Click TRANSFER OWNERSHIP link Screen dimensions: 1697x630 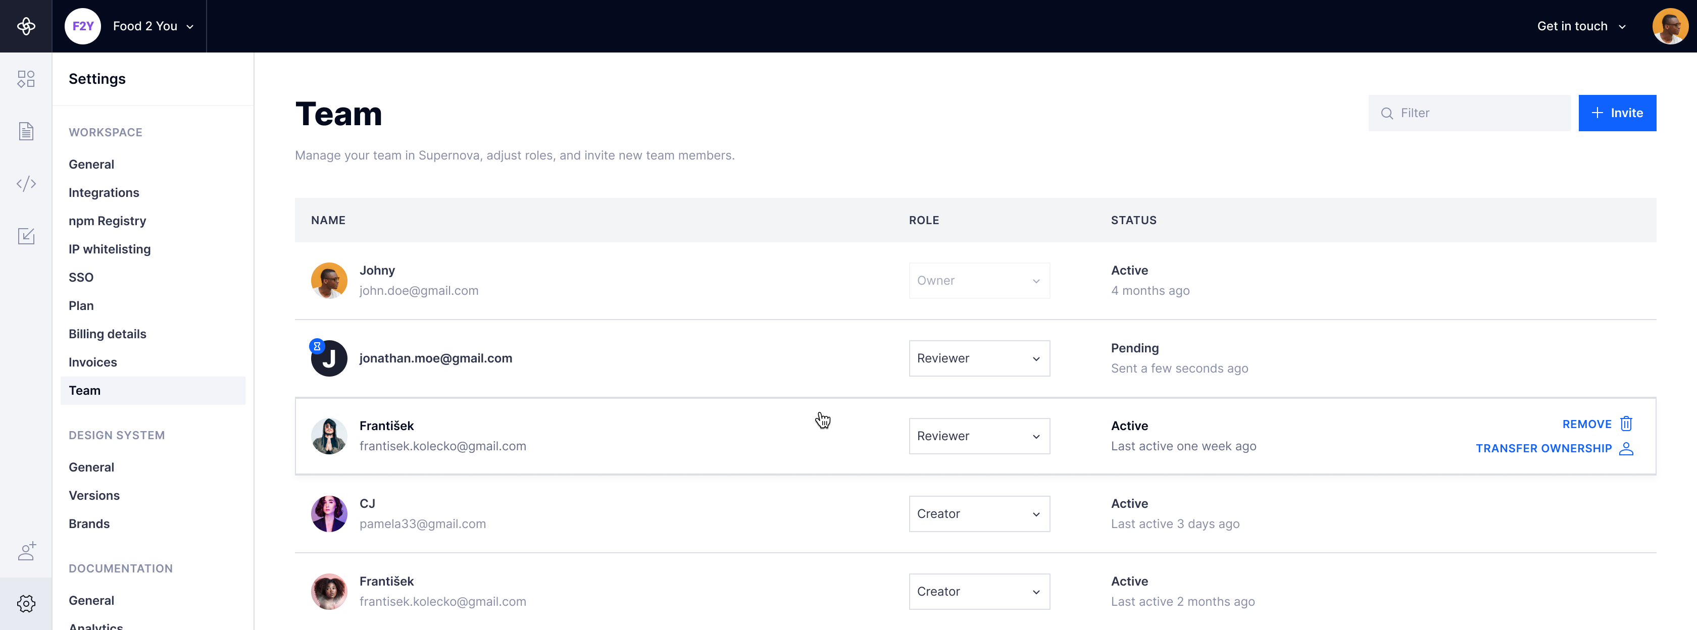(x=1543, y=448)
